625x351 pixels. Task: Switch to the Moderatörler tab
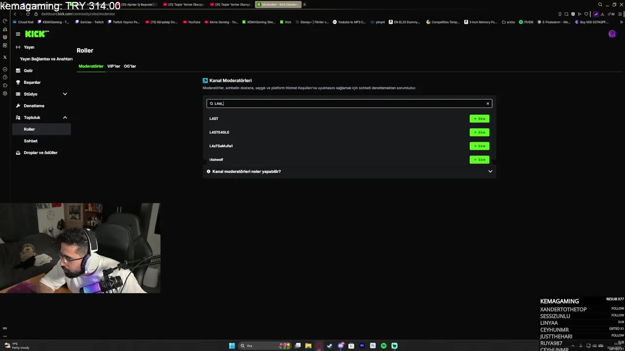click(x=91, y=66)
